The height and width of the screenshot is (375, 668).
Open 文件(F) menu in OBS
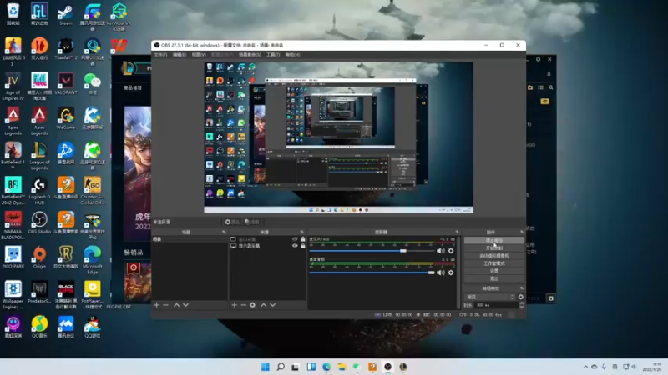click(160, 55)
